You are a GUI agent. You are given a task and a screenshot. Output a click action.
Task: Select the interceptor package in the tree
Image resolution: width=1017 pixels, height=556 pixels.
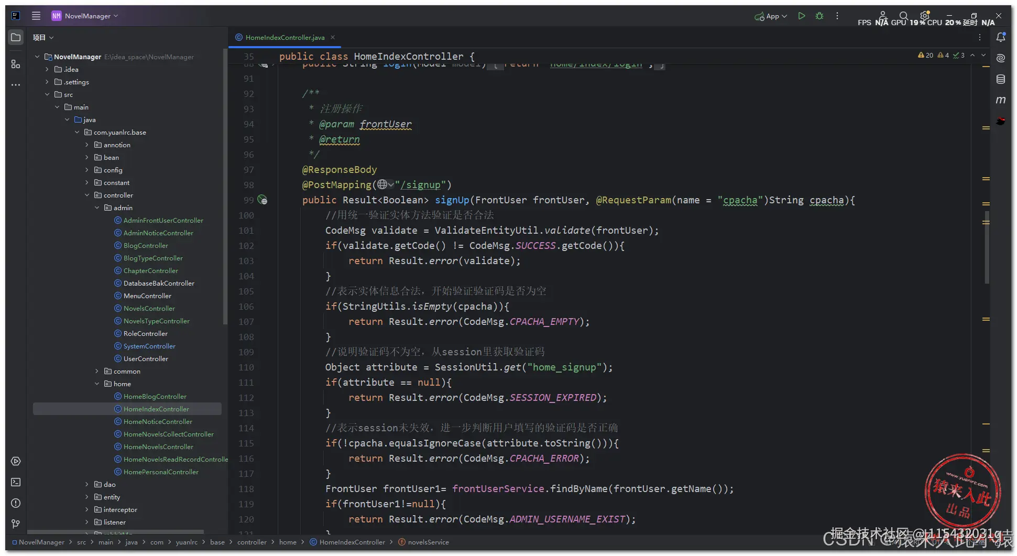(x=120, y=509)
